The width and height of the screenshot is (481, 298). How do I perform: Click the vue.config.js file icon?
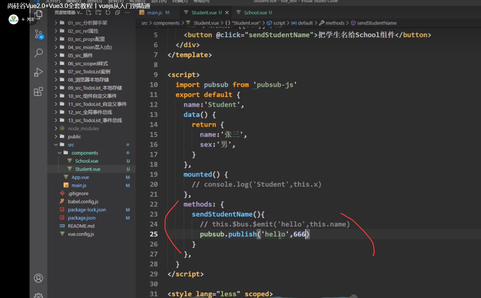point(62,234)
